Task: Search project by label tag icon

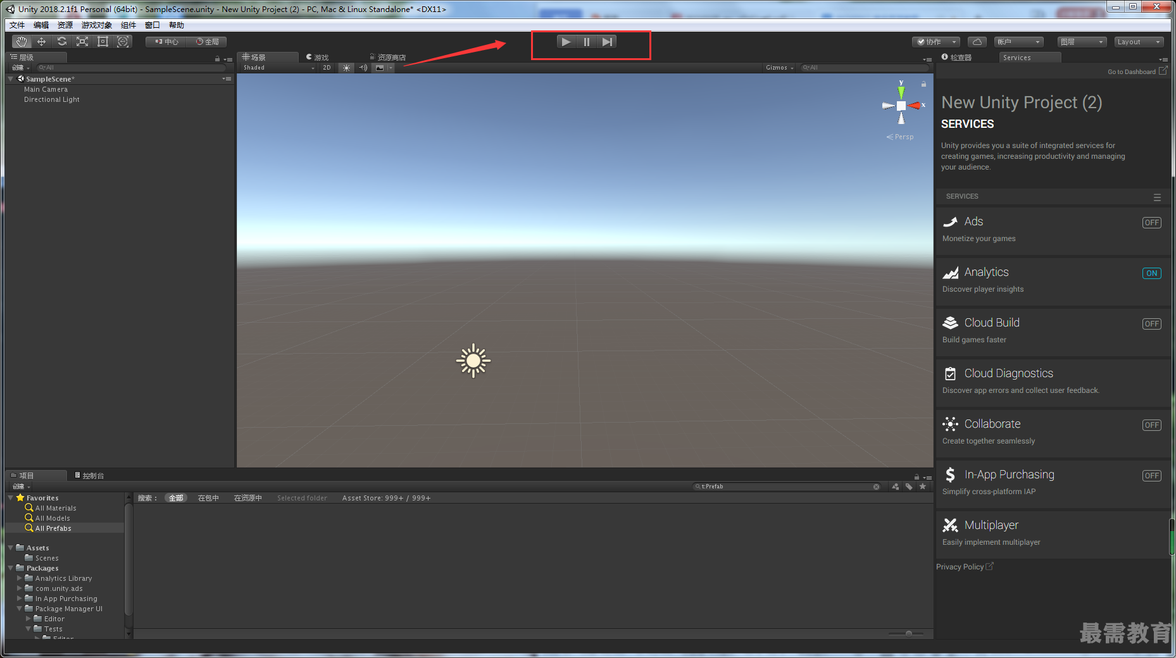Action: coord(909,487)
